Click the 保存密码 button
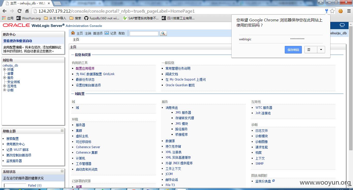Image resolution: width=353 pixels, height=190 pixels. [293, 50]
